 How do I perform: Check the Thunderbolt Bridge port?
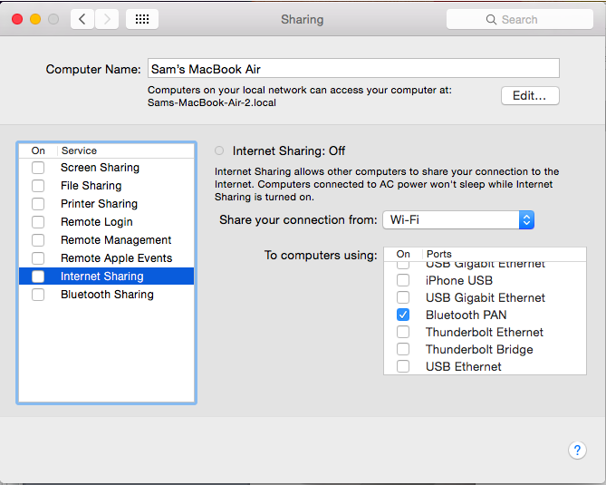click(x=403, y=350)
